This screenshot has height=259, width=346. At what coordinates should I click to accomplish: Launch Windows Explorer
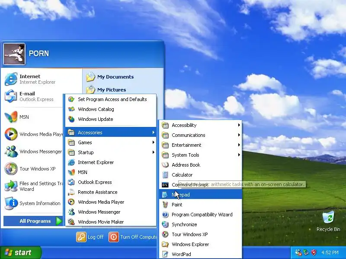pyautogui.click(x=200, y=244)
